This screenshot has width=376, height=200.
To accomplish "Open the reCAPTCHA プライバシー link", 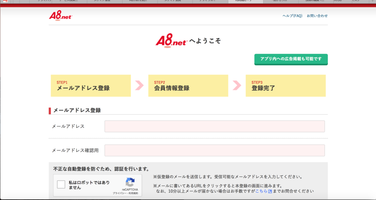I will [120, 193].
